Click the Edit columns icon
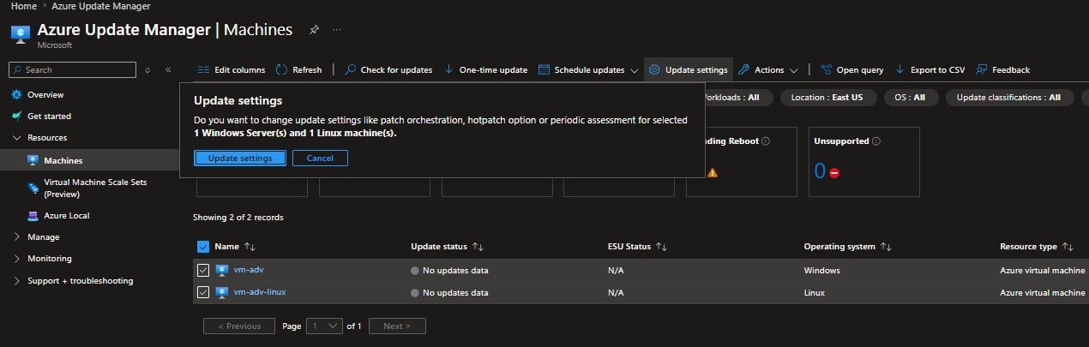Screen dimensions: 1089x347 203,69
